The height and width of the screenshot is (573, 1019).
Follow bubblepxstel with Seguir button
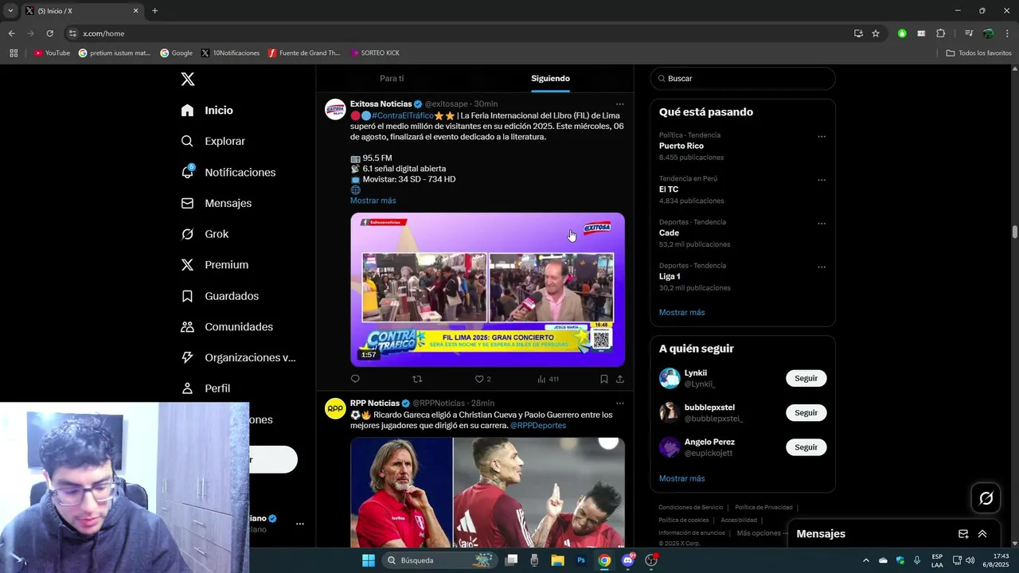[x=806, y=413]
